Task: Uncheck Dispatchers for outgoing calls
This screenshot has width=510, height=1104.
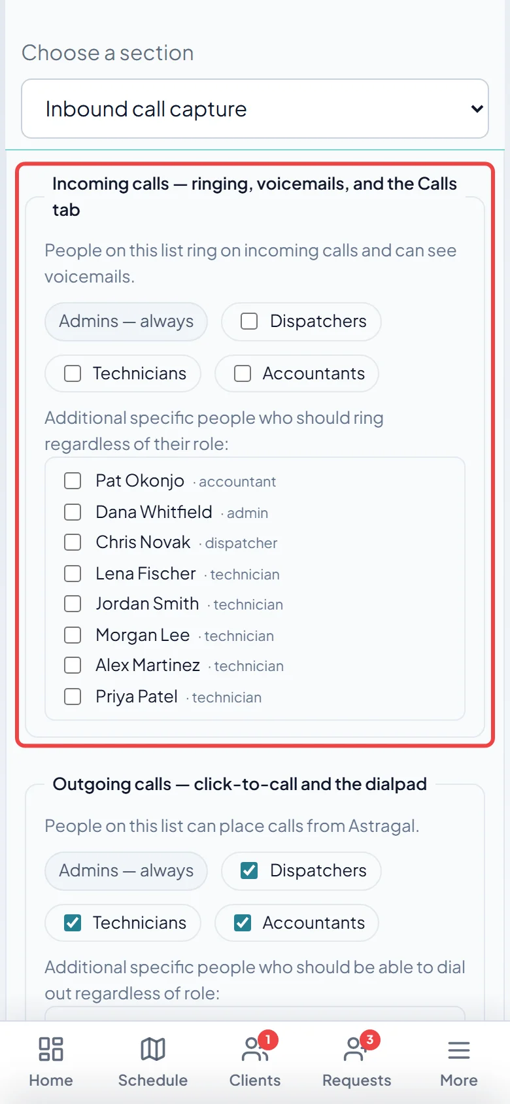Action: 249,871
